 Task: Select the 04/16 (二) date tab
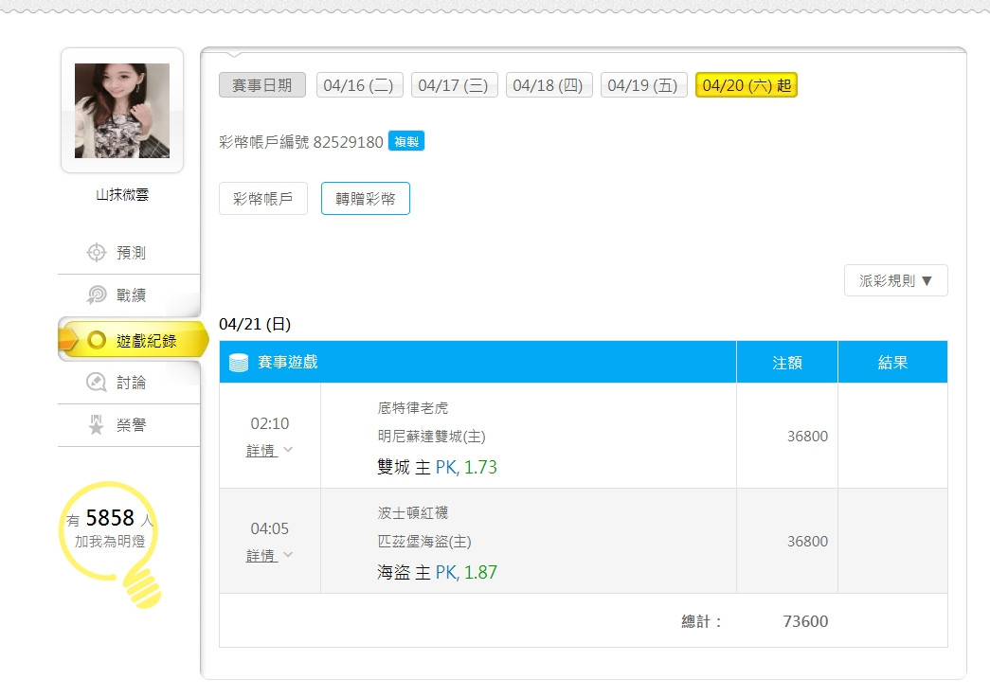(359, 85)
